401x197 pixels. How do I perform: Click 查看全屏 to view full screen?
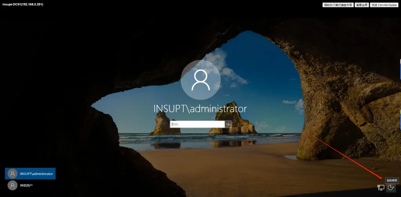point(362,5)
